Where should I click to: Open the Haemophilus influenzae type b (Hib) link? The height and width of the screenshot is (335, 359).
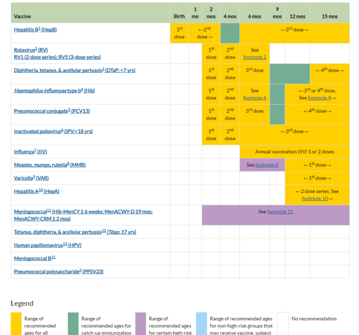(54, 90)
